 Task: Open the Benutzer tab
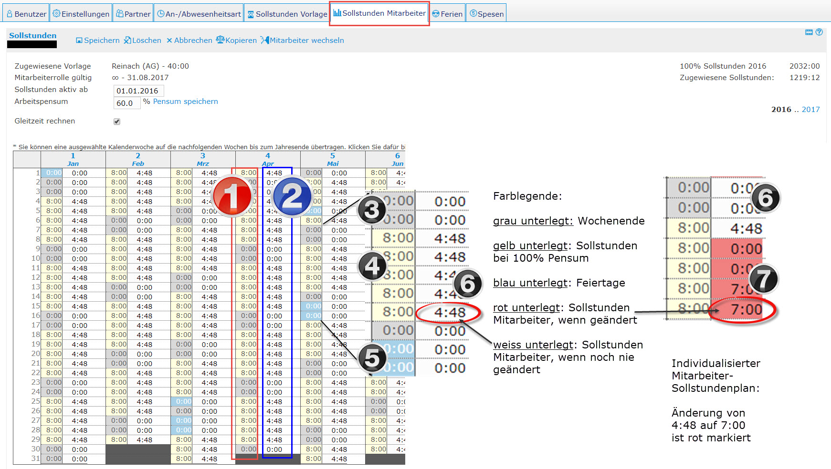[x=26, y=14]
